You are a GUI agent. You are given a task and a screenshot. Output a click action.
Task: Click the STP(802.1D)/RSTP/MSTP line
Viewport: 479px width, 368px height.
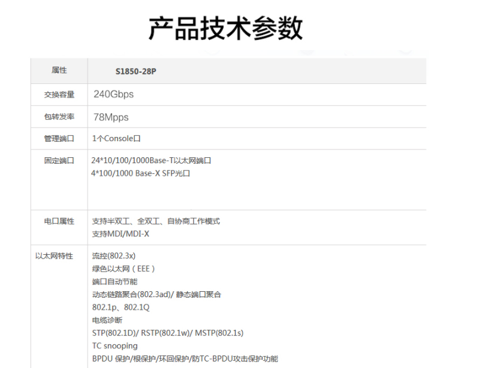[x=167, y=333]
